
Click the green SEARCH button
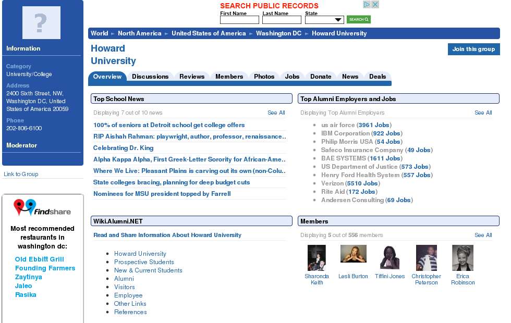tap(359, 20)
